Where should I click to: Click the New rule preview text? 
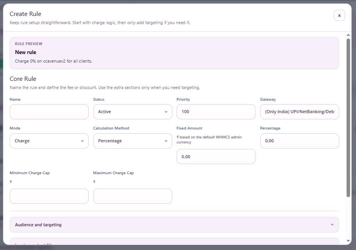[26, 52]
